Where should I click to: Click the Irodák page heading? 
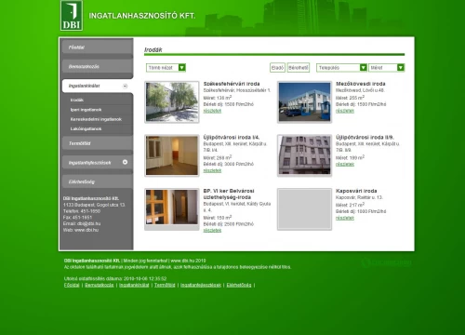[153, 50]
